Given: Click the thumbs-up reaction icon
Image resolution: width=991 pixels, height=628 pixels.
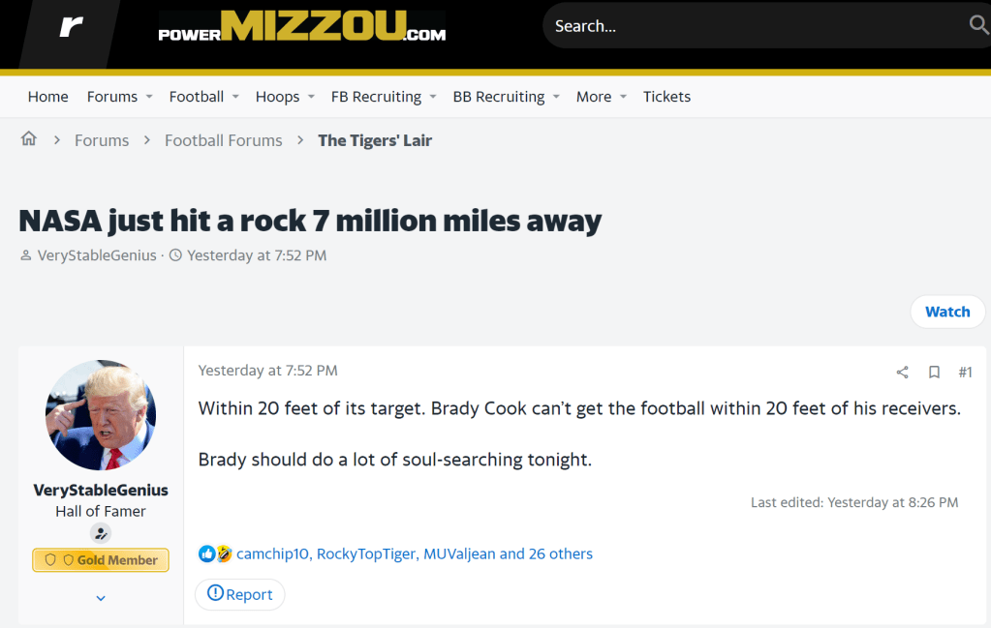Looking at the screenshot, I should 206,554.
